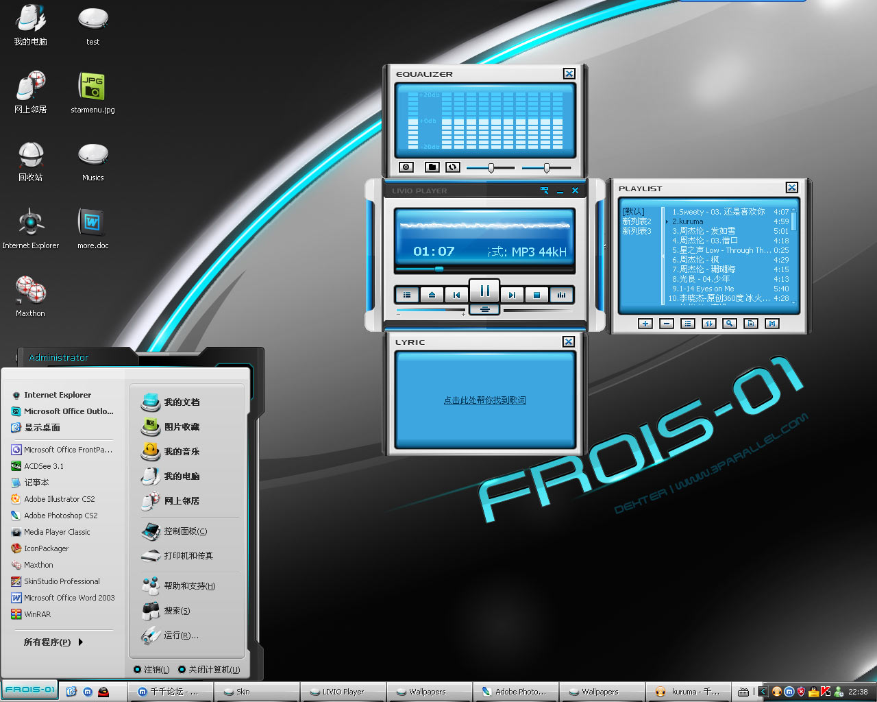Open the starmenu.jpg desktop file

[92, 93]
